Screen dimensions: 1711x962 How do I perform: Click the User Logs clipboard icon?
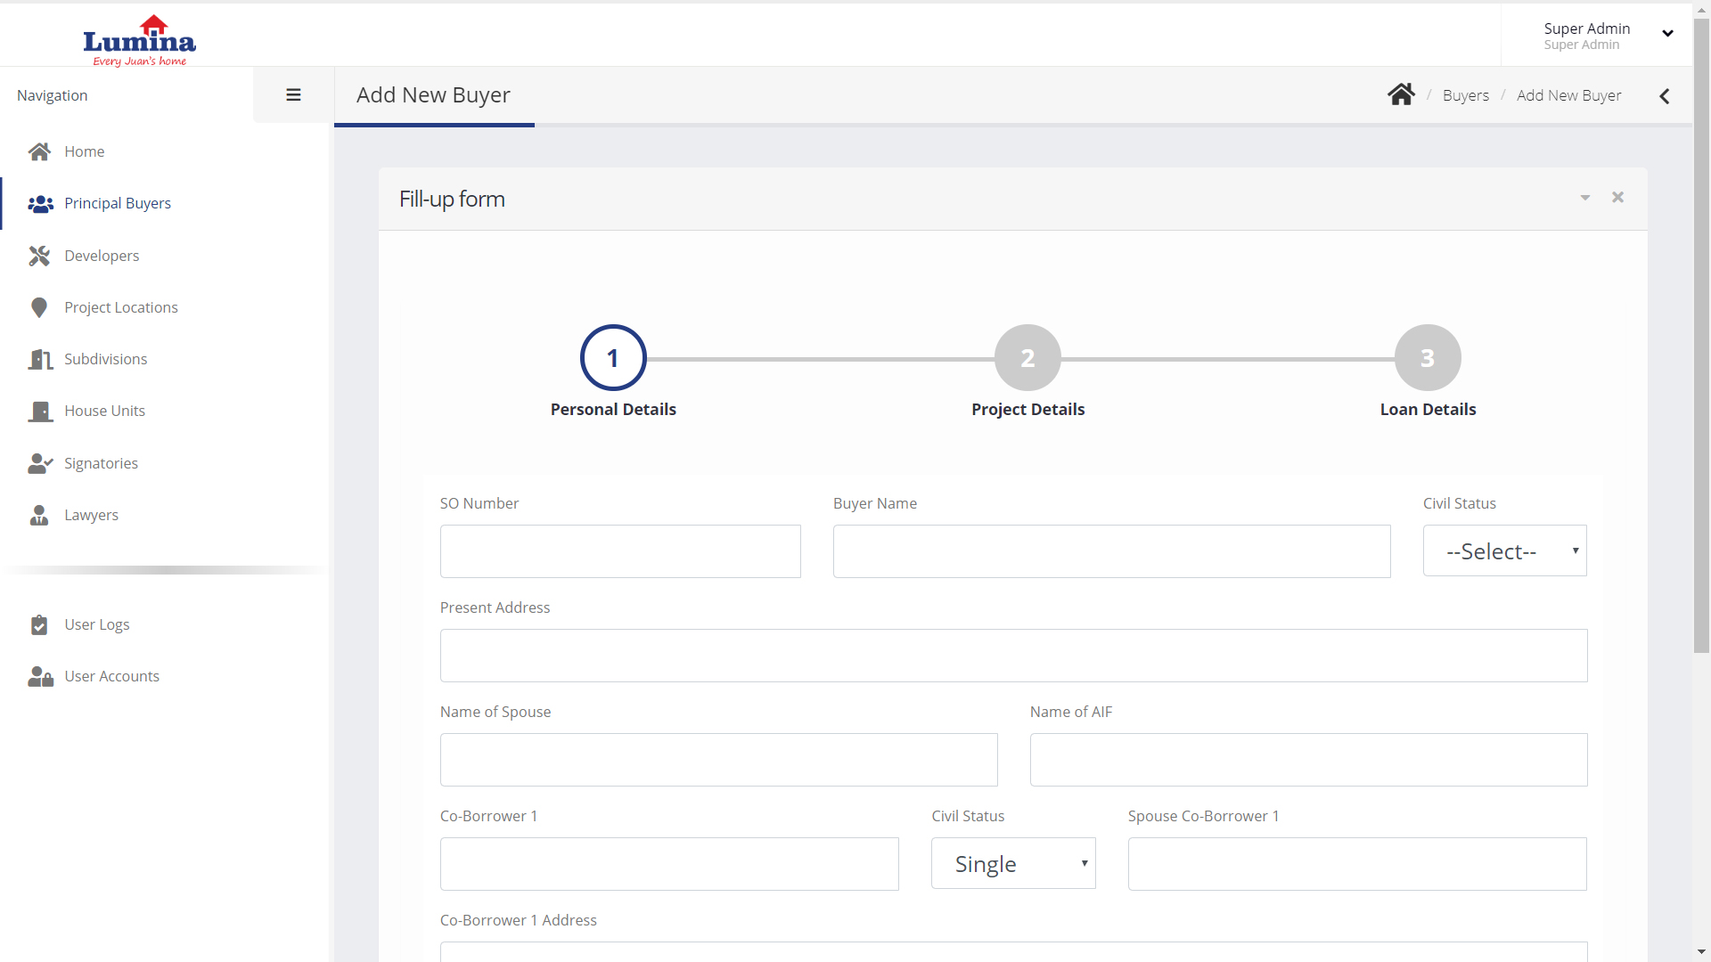pos(39,624)
